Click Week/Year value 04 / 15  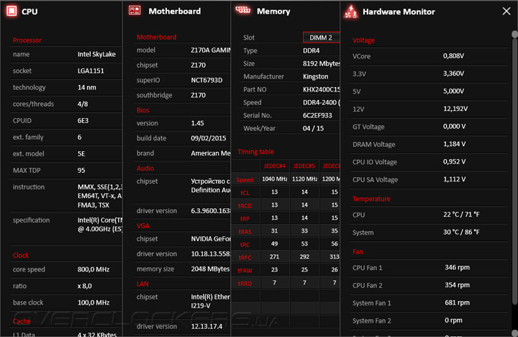click(313, 128)
